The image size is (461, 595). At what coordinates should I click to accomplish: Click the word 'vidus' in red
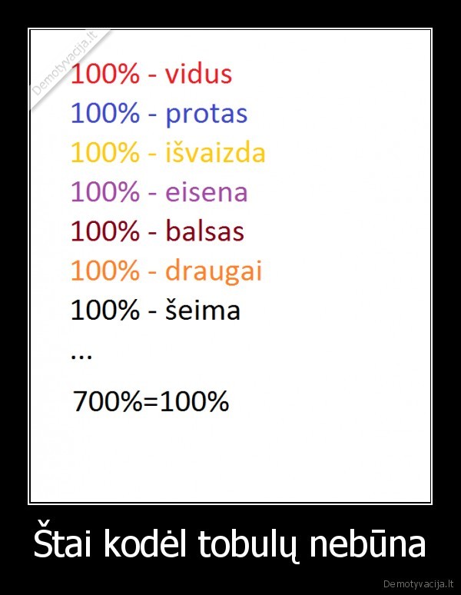[198, 74]
